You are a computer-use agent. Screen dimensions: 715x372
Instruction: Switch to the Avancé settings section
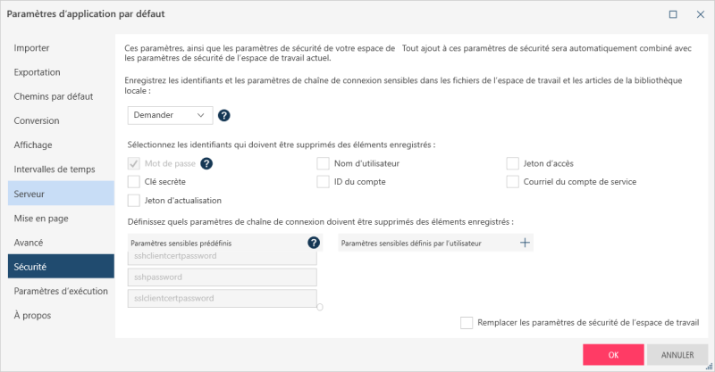pos(61,242)
